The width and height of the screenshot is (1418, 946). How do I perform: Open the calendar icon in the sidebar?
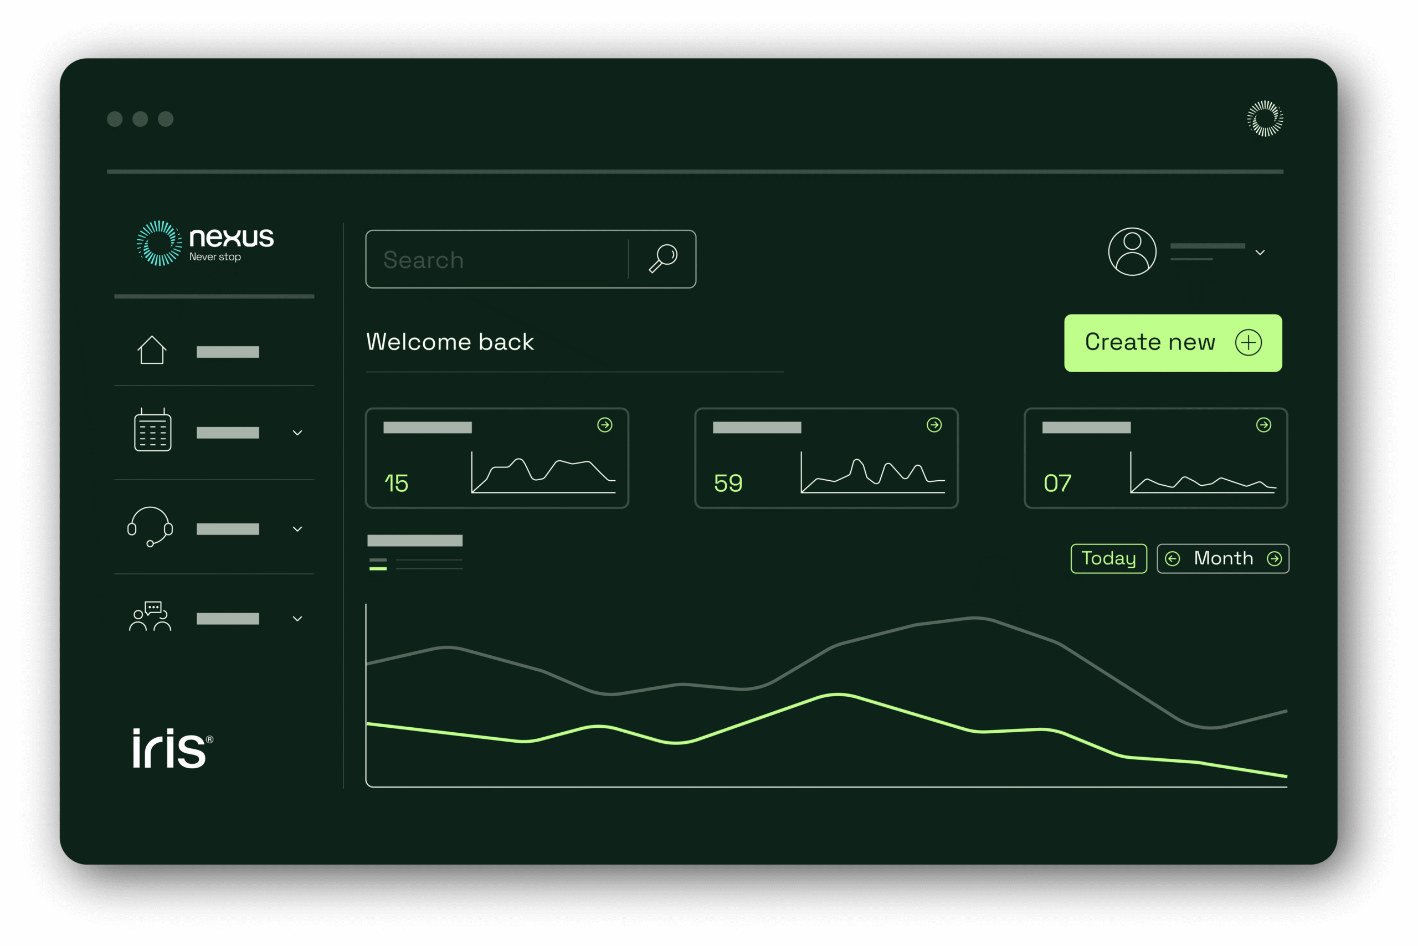pyautogui.click(x=153, y=430)
